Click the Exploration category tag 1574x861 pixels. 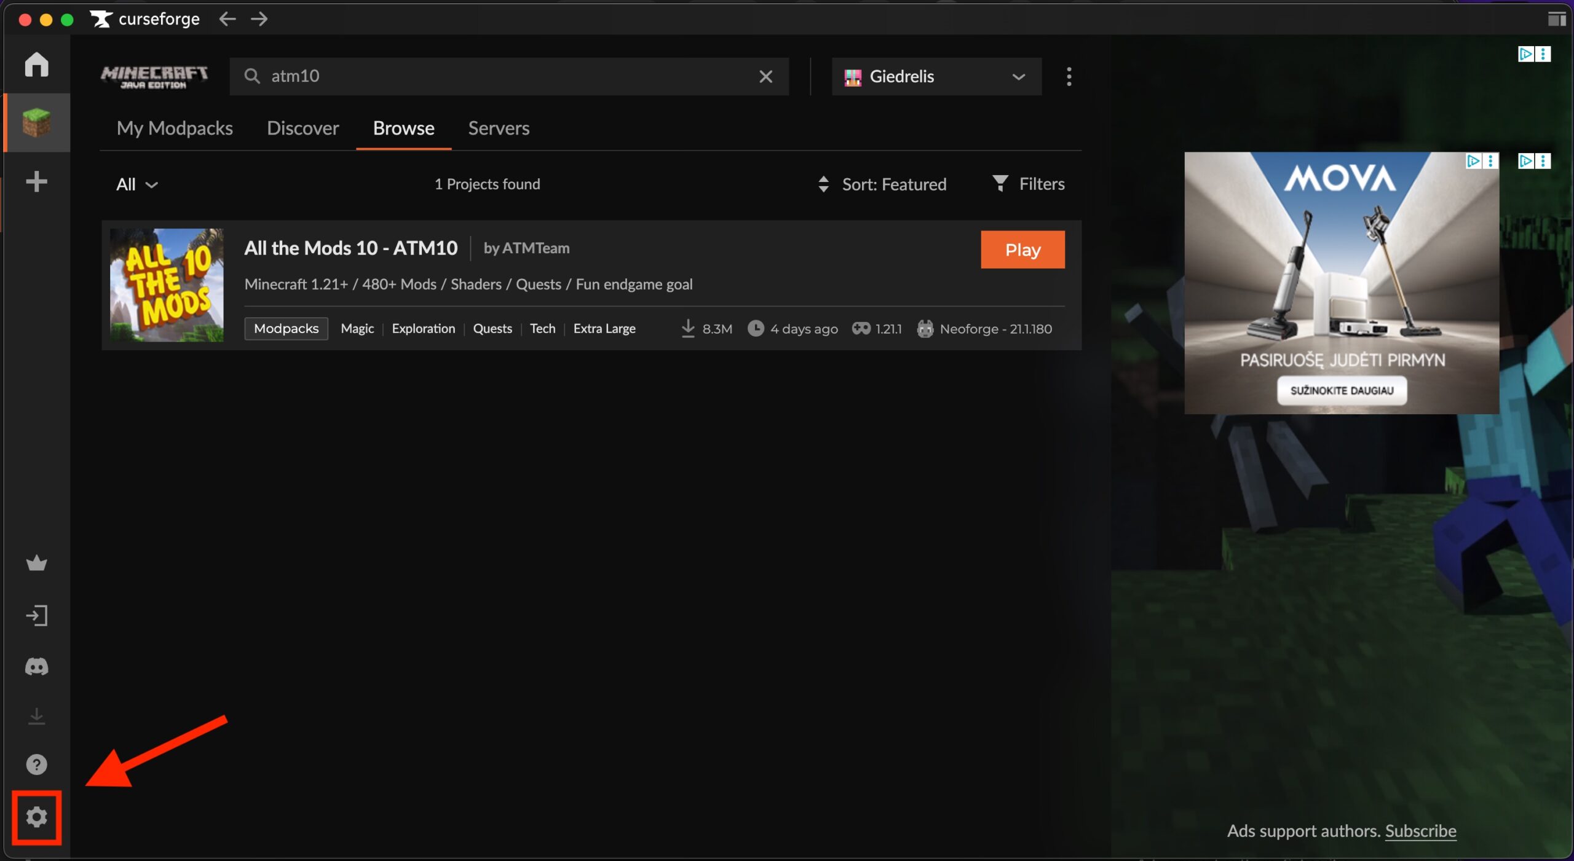[424, 328]
